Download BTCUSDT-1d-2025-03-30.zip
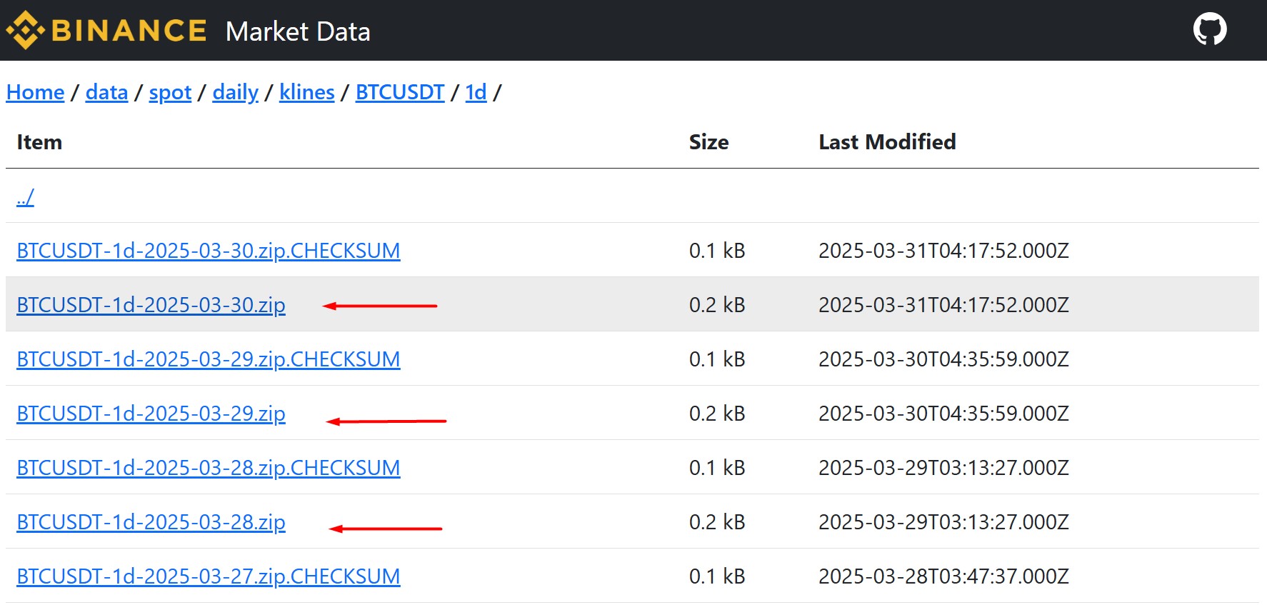The image size is (1267, 605). (x=151, y=305)
